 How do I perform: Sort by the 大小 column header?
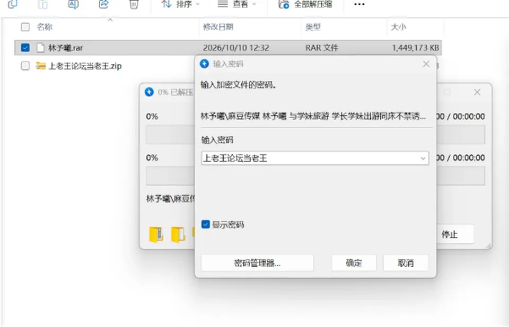coord(398,27)
